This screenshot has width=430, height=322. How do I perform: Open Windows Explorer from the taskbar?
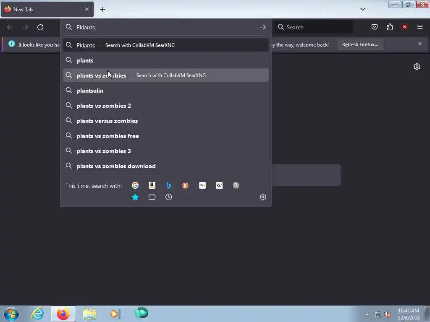tap(89, 314)
